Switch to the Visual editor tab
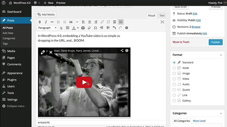This screenshot has height=127, width=227. [x=151, y=15]
